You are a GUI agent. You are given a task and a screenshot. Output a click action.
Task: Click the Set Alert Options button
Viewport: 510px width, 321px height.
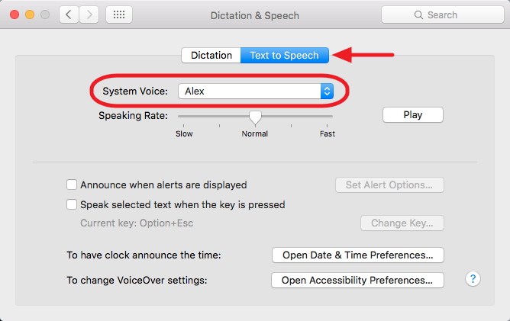389,185
